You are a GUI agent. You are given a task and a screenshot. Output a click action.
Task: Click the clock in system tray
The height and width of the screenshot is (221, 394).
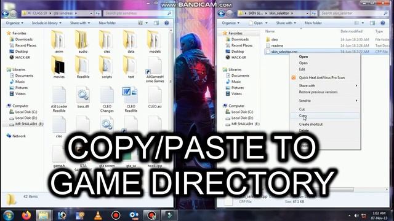coord(379,215)
